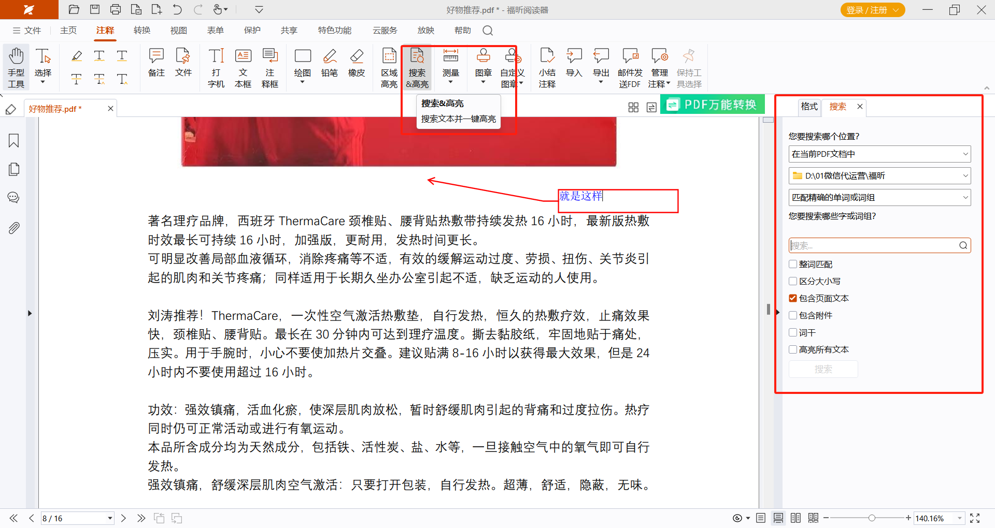Expand the 绘图 drawing dropdown
Image resolution: width=995 pixels, height=528 pixels.
click(x=303, y=82)
